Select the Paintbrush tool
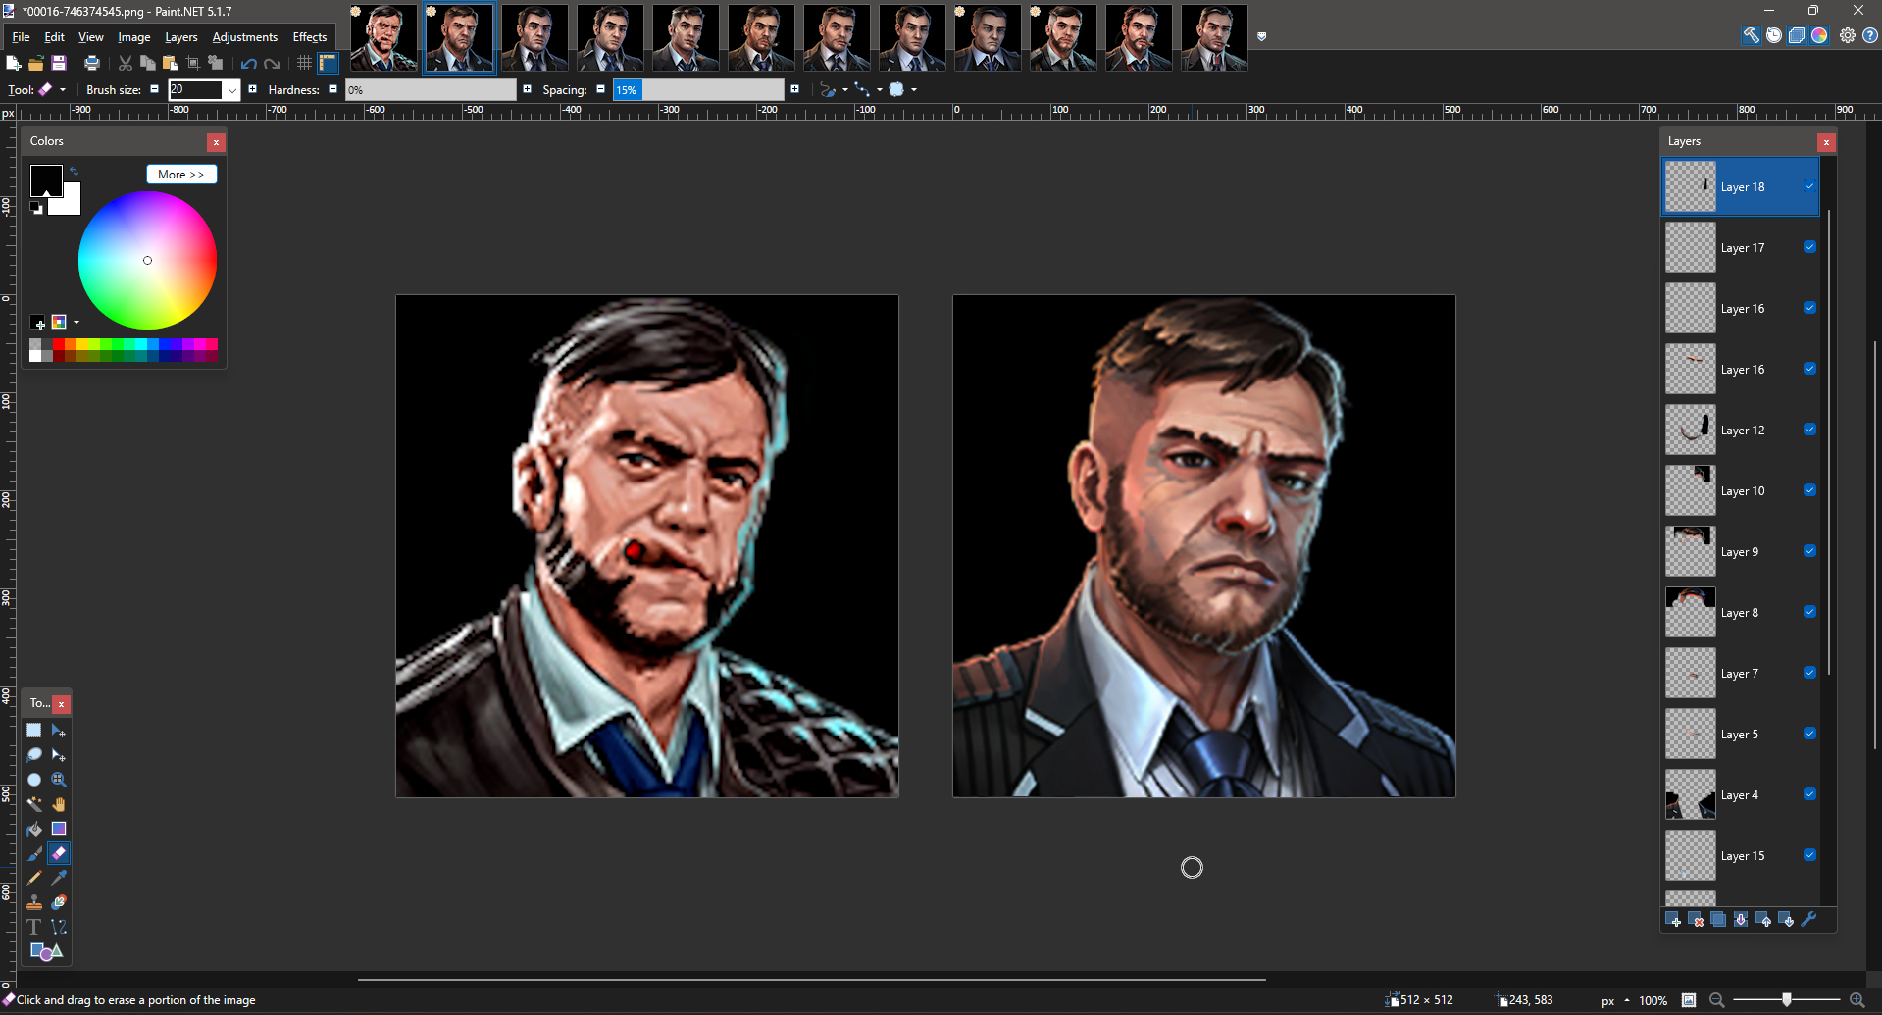The height and width of the screenshot is (1015, 1882). pos(34,853)
